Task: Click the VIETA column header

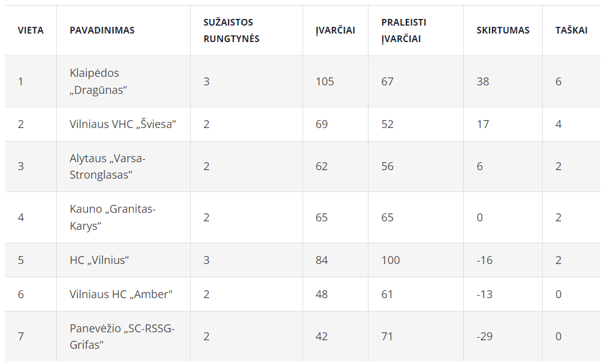Action: tap(31, 30)
